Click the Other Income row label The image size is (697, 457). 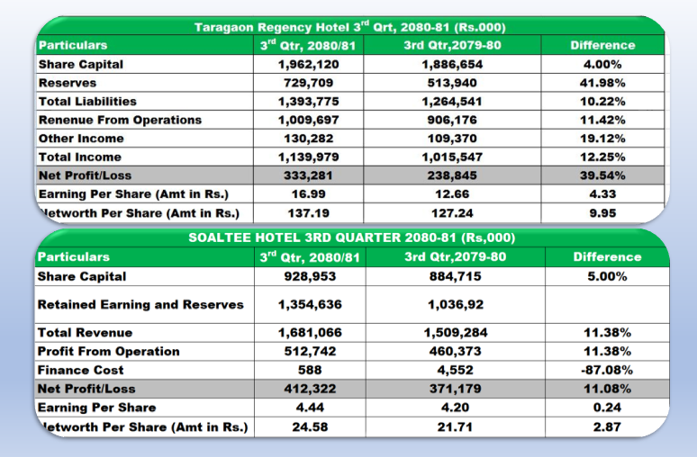[x=81, y=139]
